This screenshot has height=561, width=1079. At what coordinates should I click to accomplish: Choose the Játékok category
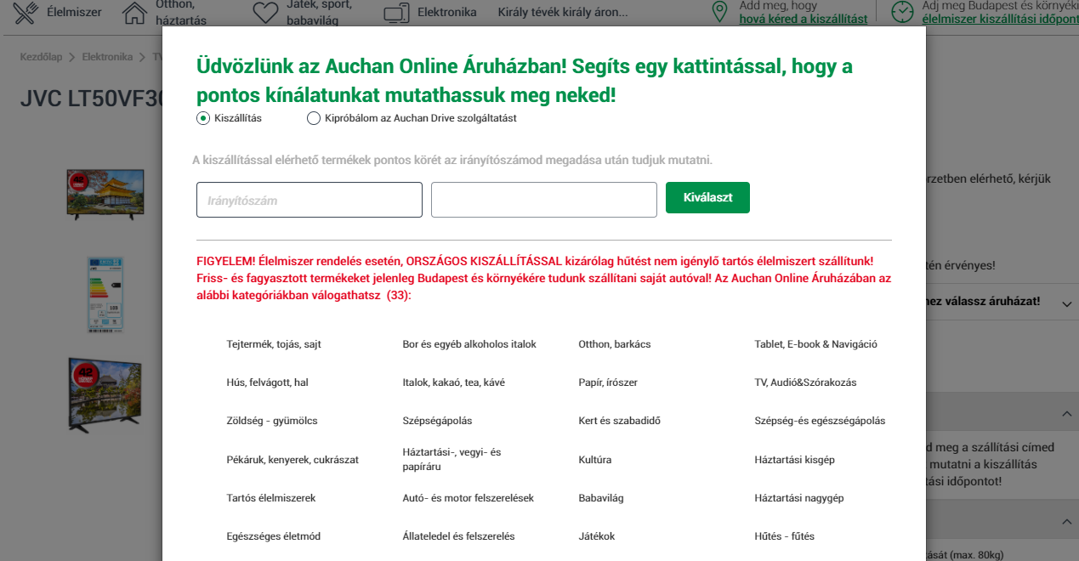click(597, 536)
